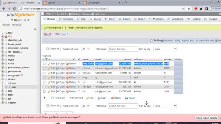Image resolution: width=221 pixels, height=124 pixels.
Task: Click the red Delete icon for row 3 webstar
Action: click(x=67, y=73)
